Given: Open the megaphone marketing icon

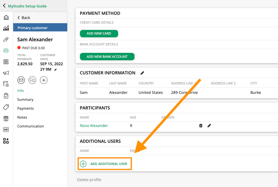Looking at the screenshot, I should pos(6,73).
